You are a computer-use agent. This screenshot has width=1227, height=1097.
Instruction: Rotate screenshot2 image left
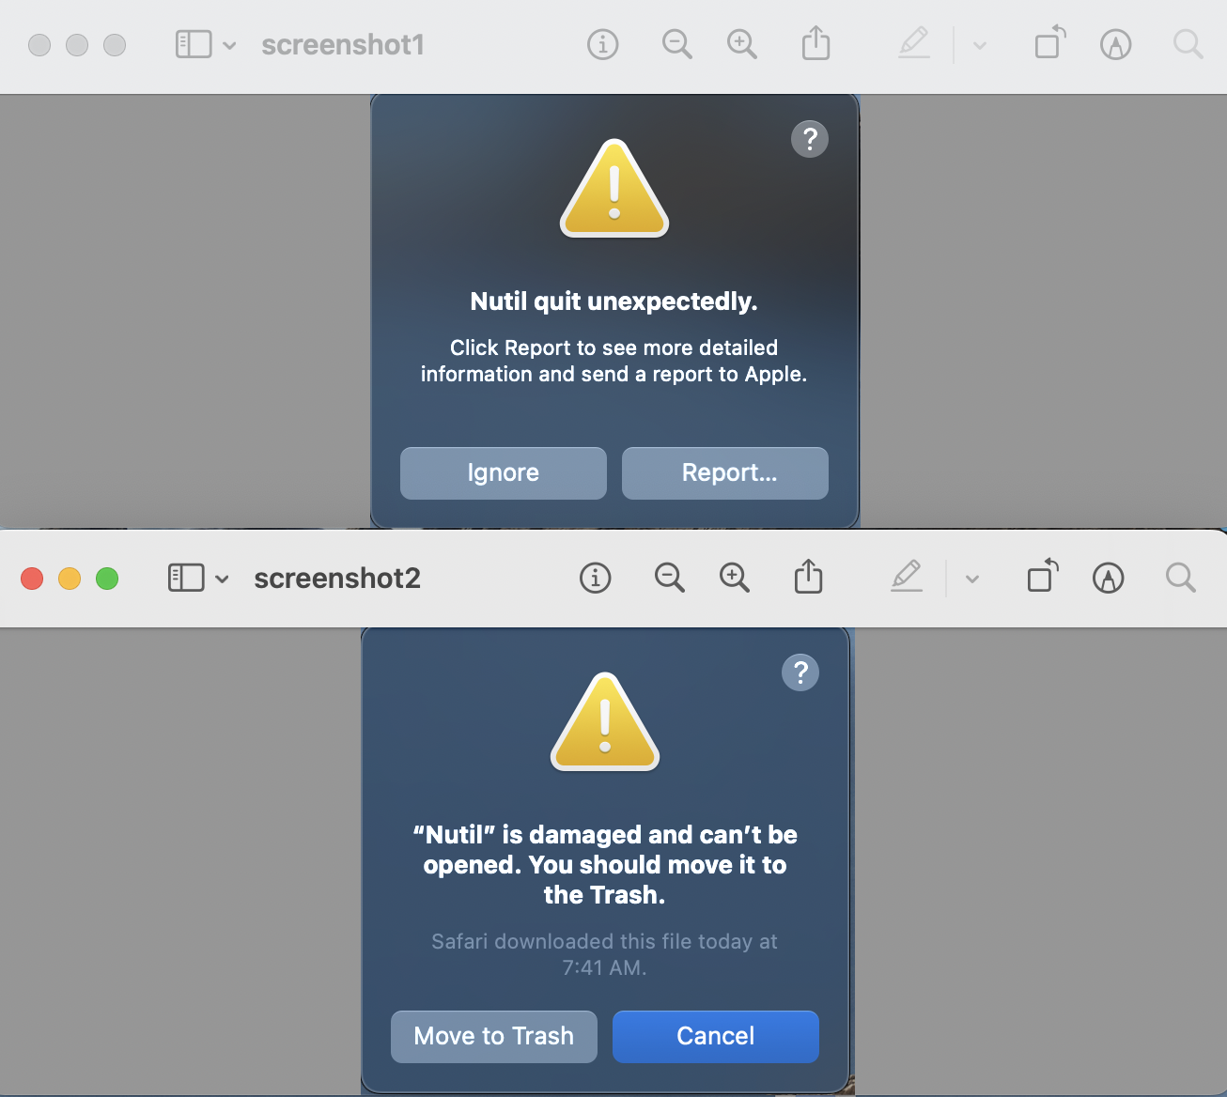1043,576
